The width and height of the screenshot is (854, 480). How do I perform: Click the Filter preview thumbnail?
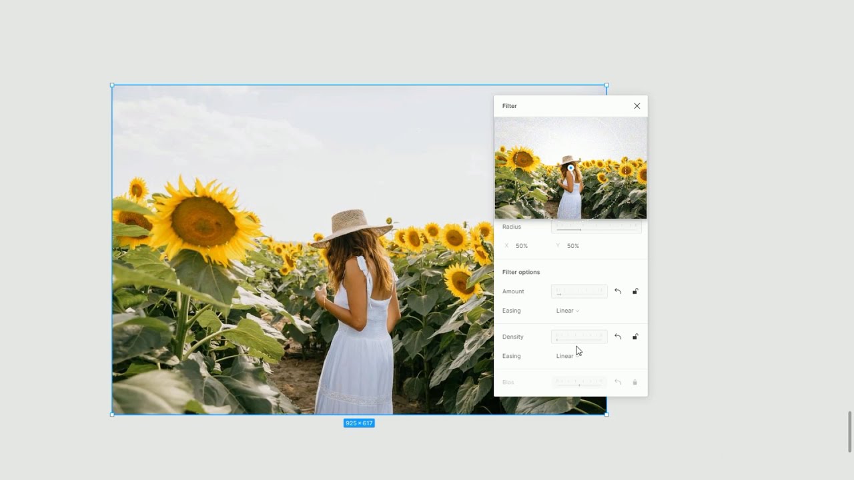[570, 168]
